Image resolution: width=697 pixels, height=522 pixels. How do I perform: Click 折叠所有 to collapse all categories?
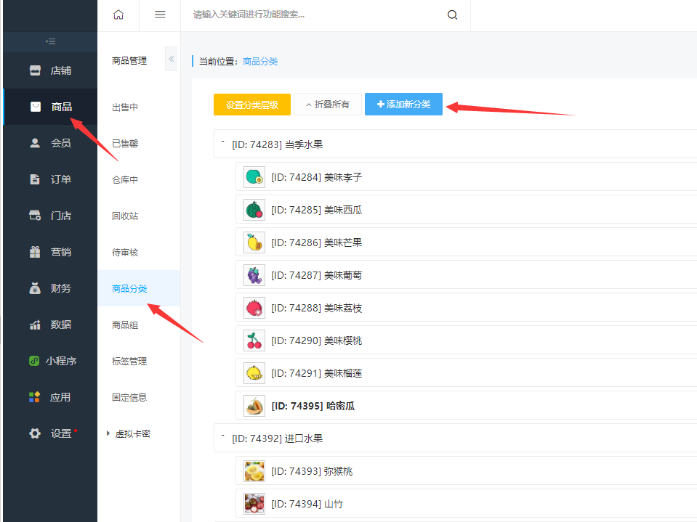pyautogui.click(x=328, y=105)
